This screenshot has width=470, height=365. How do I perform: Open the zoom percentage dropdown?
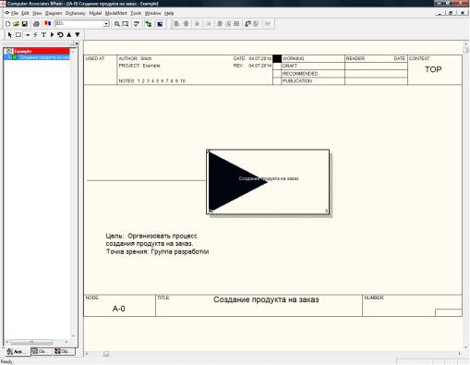point(106,24)
